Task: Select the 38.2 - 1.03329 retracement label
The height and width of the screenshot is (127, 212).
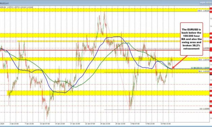Action: tap(204, 71)
